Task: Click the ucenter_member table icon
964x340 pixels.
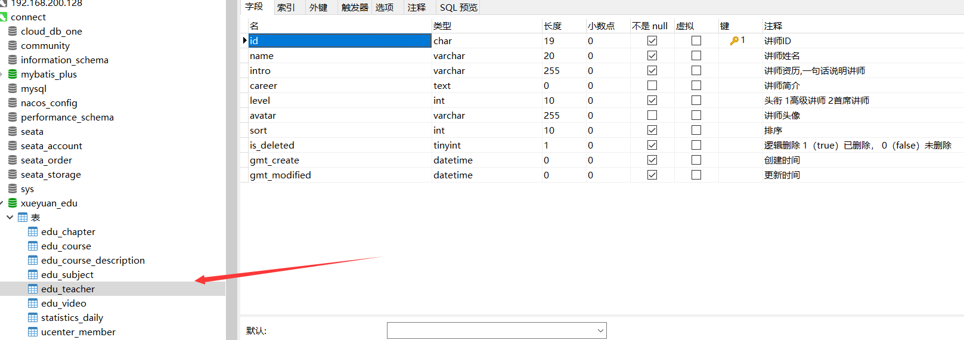Action: pos(33,332)
